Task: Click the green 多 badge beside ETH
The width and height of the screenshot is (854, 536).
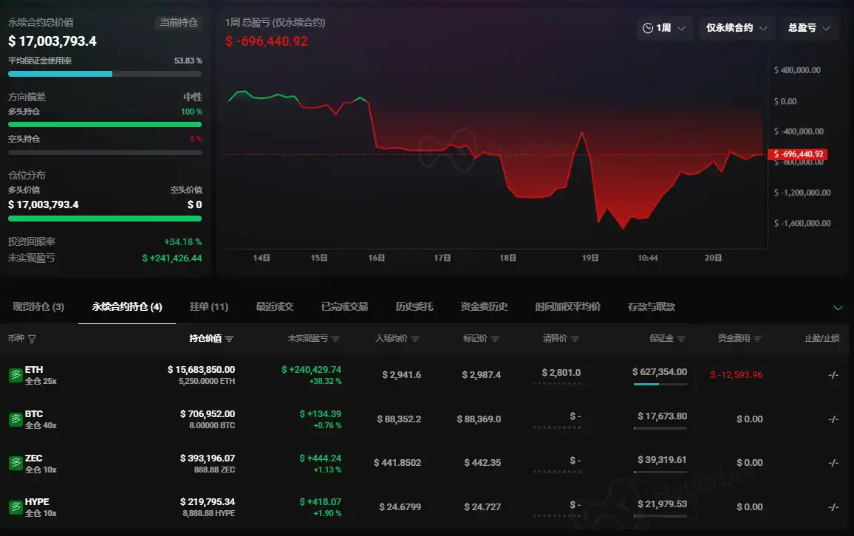Action: point(15,375)
